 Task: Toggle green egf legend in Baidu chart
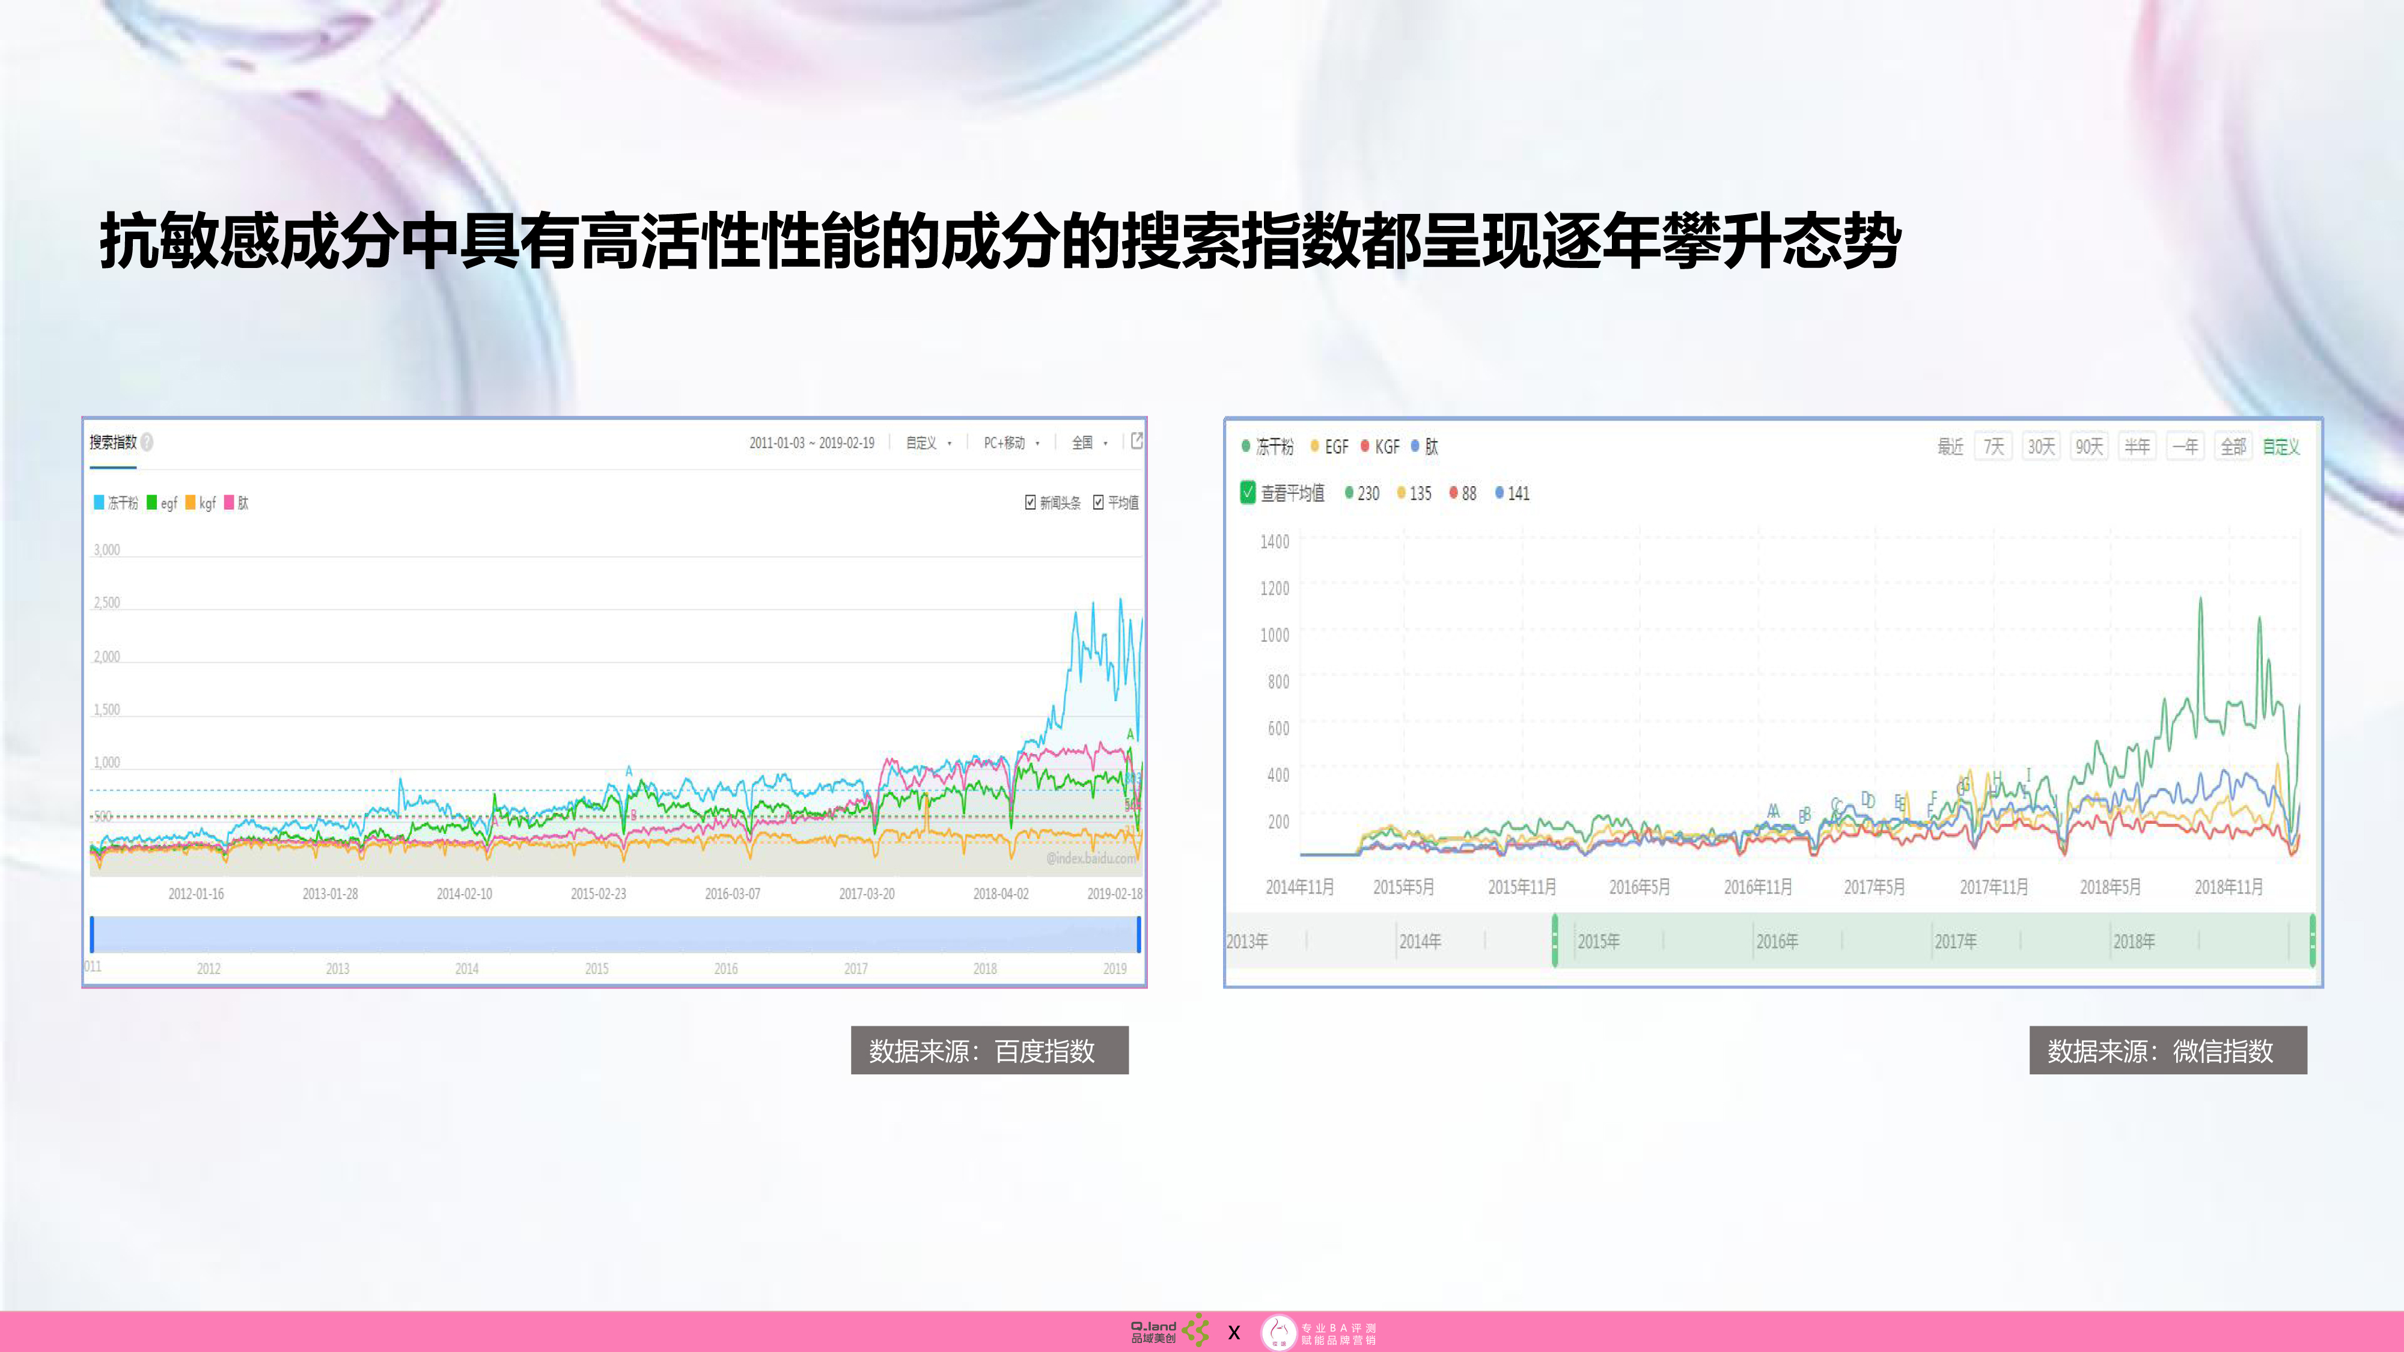162,503
